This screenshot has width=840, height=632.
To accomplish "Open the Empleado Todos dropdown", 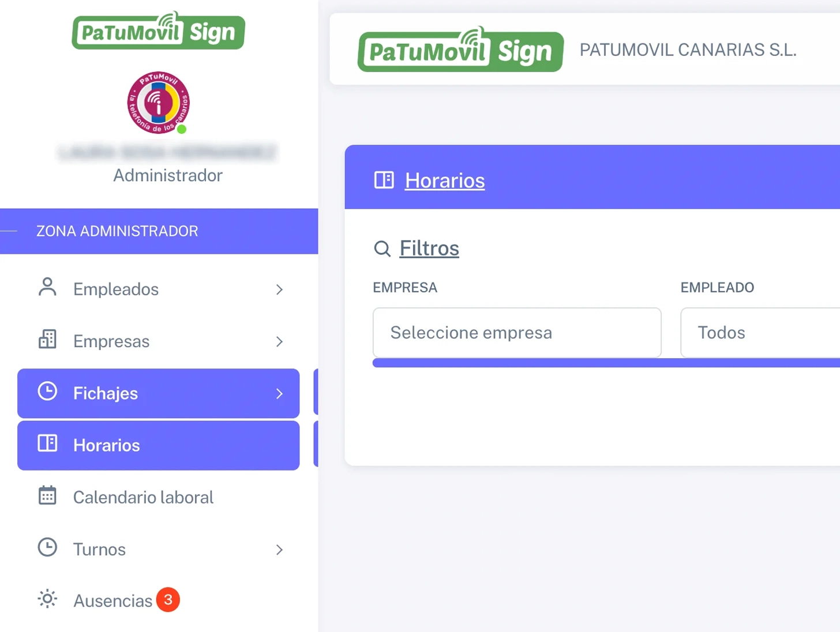I will pos(759,333).
